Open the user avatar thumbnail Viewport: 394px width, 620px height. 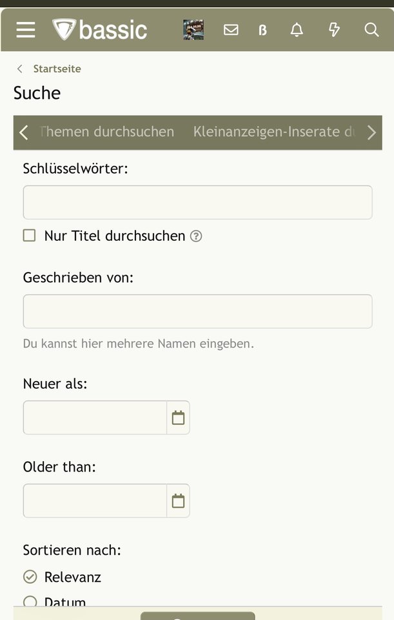point(193,30)
